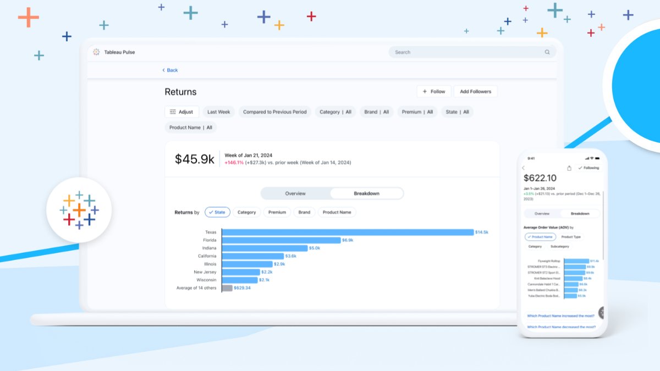This screenshot has width=660, height=371.
Task: Open the Premium | All filter
Action: 417,112
